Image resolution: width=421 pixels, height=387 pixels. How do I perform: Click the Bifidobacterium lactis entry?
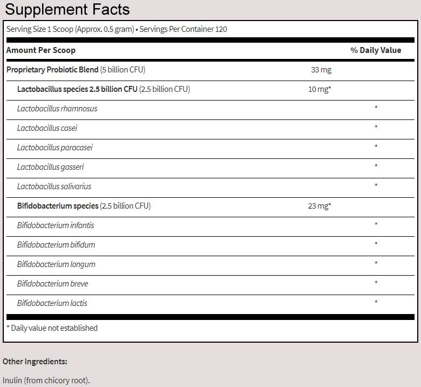[52, 303]
